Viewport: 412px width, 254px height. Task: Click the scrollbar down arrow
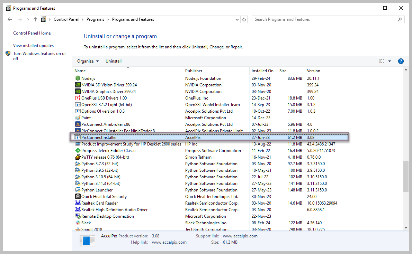click(406, 228)
